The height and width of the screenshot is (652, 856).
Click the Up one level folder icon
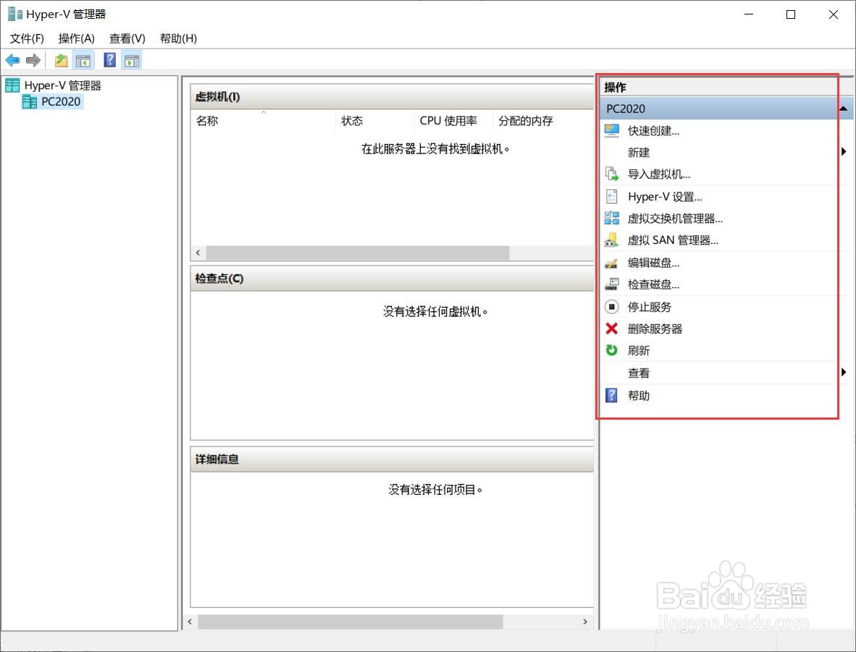(x=61, y=60)
